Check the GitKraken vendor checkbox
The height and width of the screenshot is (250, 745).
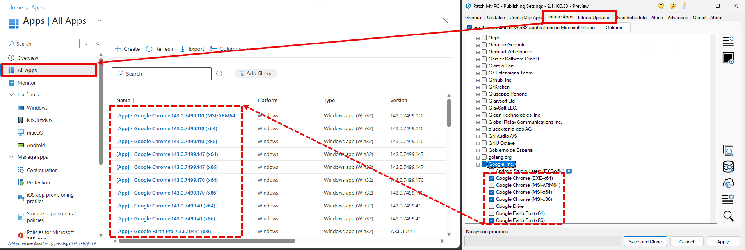484,87
